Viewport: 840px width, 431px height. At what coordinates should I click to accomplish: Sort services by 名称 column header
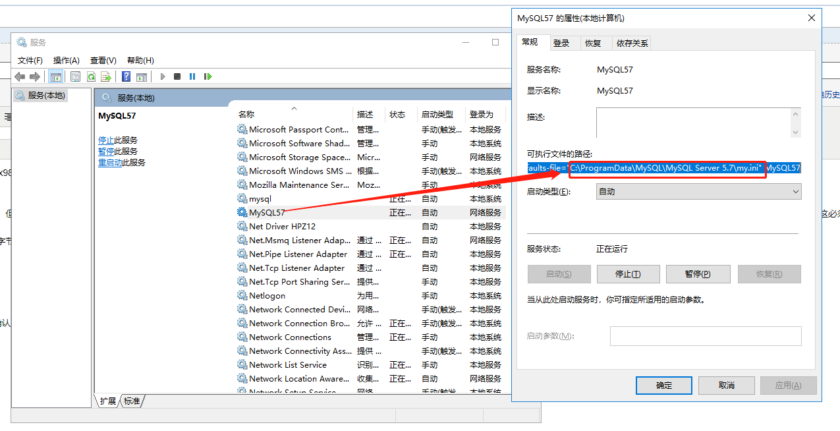click(294, 114)
